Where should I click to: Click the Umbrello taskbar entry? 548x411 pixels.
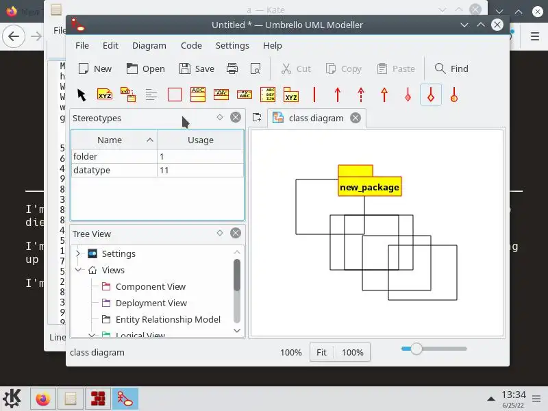(x=125, y=399)
